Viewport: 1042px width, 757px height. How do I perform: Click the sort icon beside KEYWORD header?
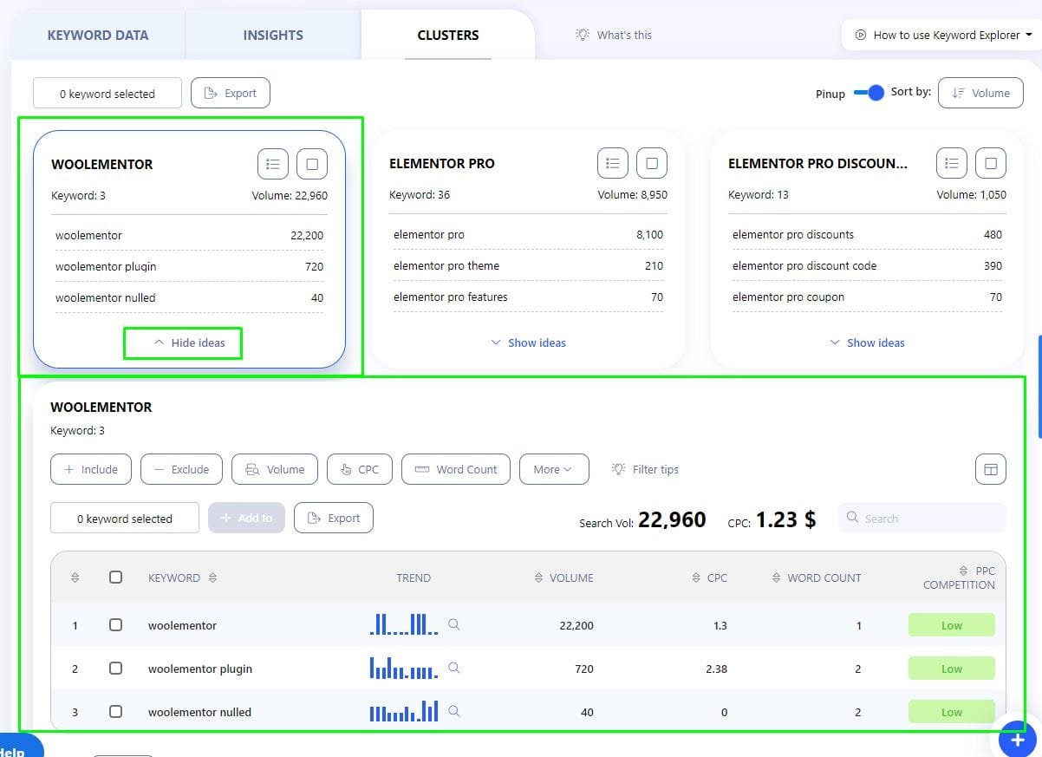pos(213,578)
